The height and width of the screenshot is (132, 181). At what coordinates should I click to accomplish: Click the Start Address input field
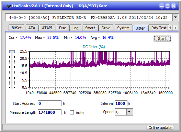tap(50, 103)
